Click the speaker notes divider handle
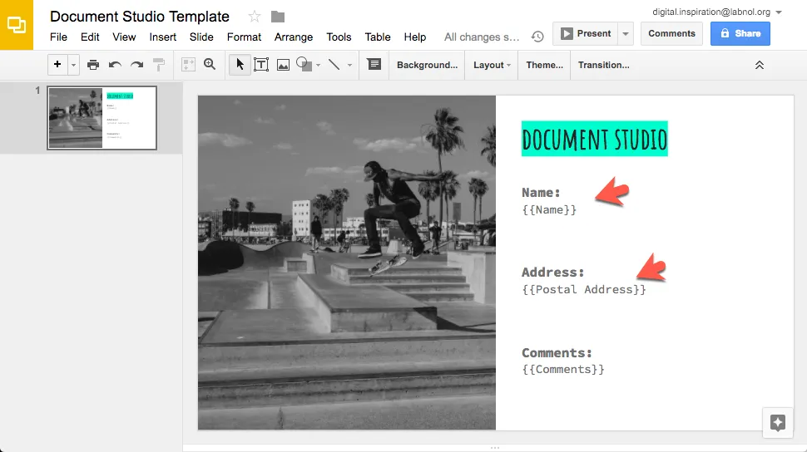 (x=494, y=448)
